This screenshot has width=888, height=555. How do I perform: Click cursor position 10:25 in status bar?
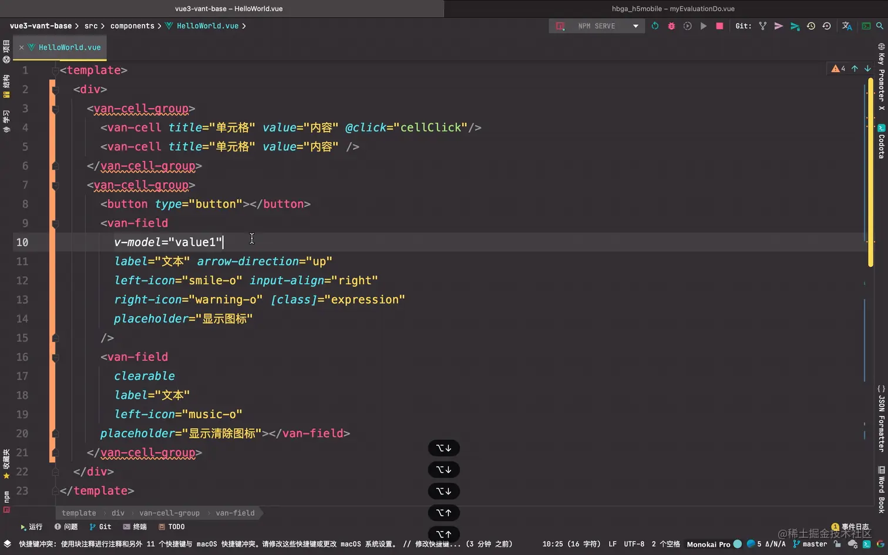pos(571,544)
